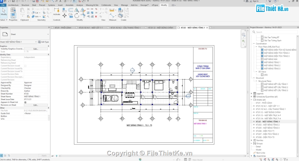Click the Project Browser search field
Image resolution: width=299 pixels, height=161 pixels.
(x=274, y=32)
